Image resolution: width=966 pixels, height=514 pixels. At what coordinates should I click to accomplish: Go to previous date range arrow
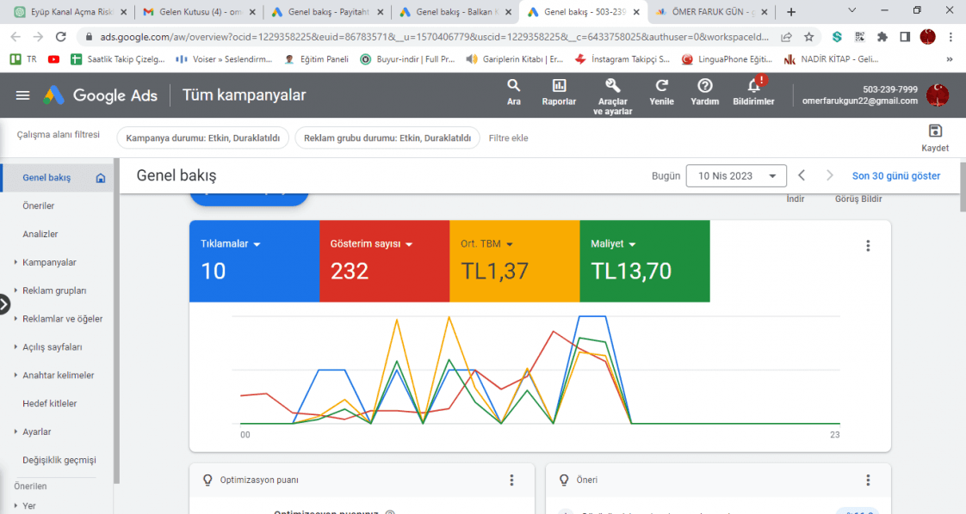pyautogui.click(x=802, y=176)
